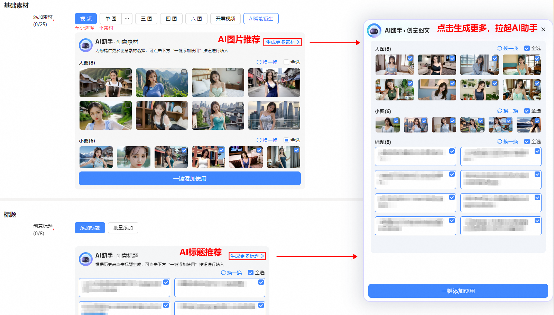Select the 视频 material type tab

coord(86,19)
